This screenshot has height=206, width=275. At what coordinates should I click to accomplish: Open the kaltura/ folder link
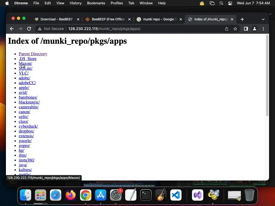click(x=25, y=170)
